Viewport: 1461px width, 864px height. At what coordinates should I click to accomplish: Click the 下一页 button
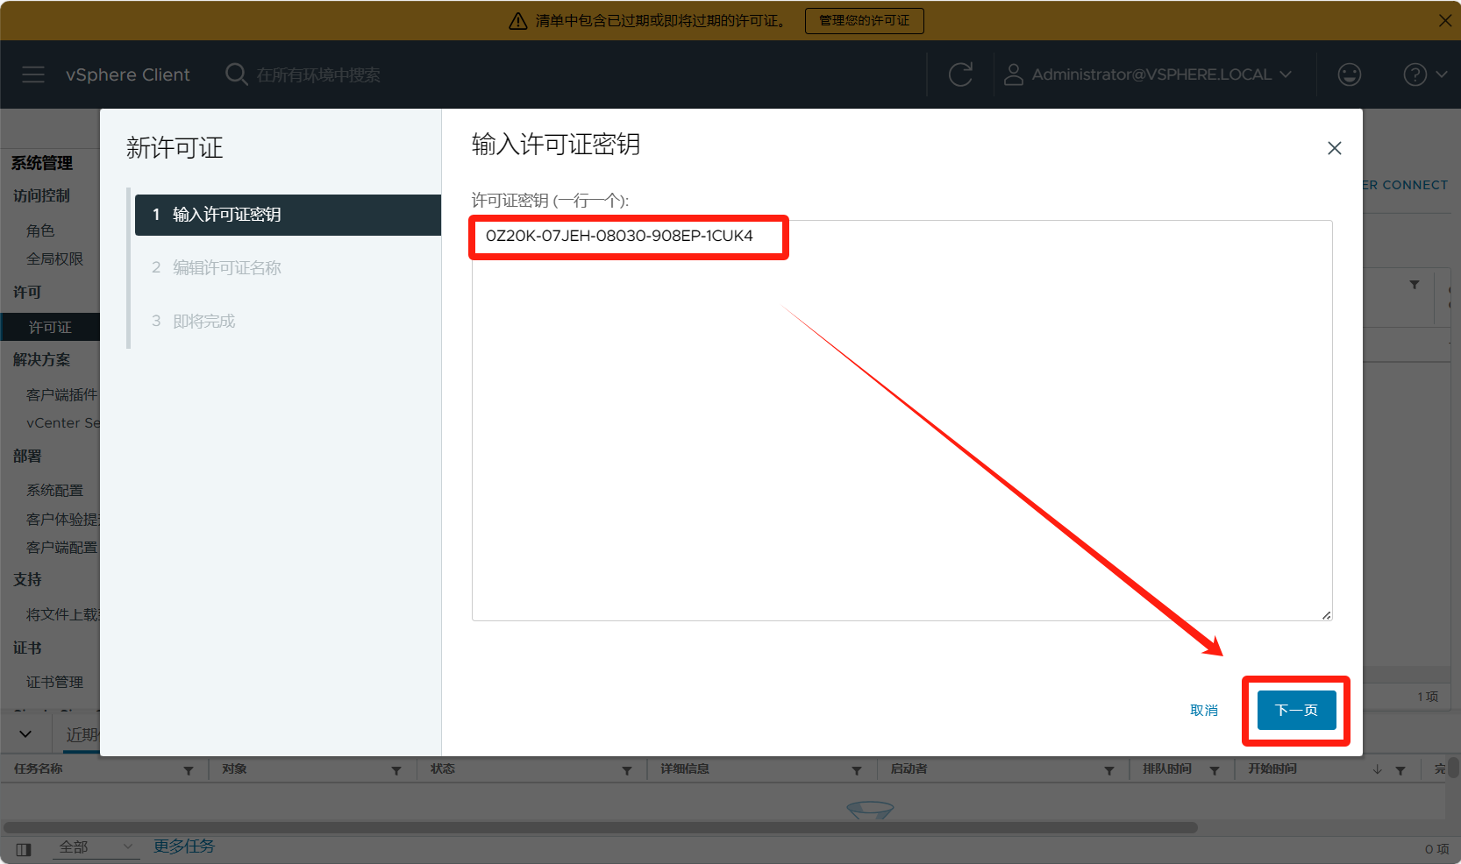(1296, 710)
